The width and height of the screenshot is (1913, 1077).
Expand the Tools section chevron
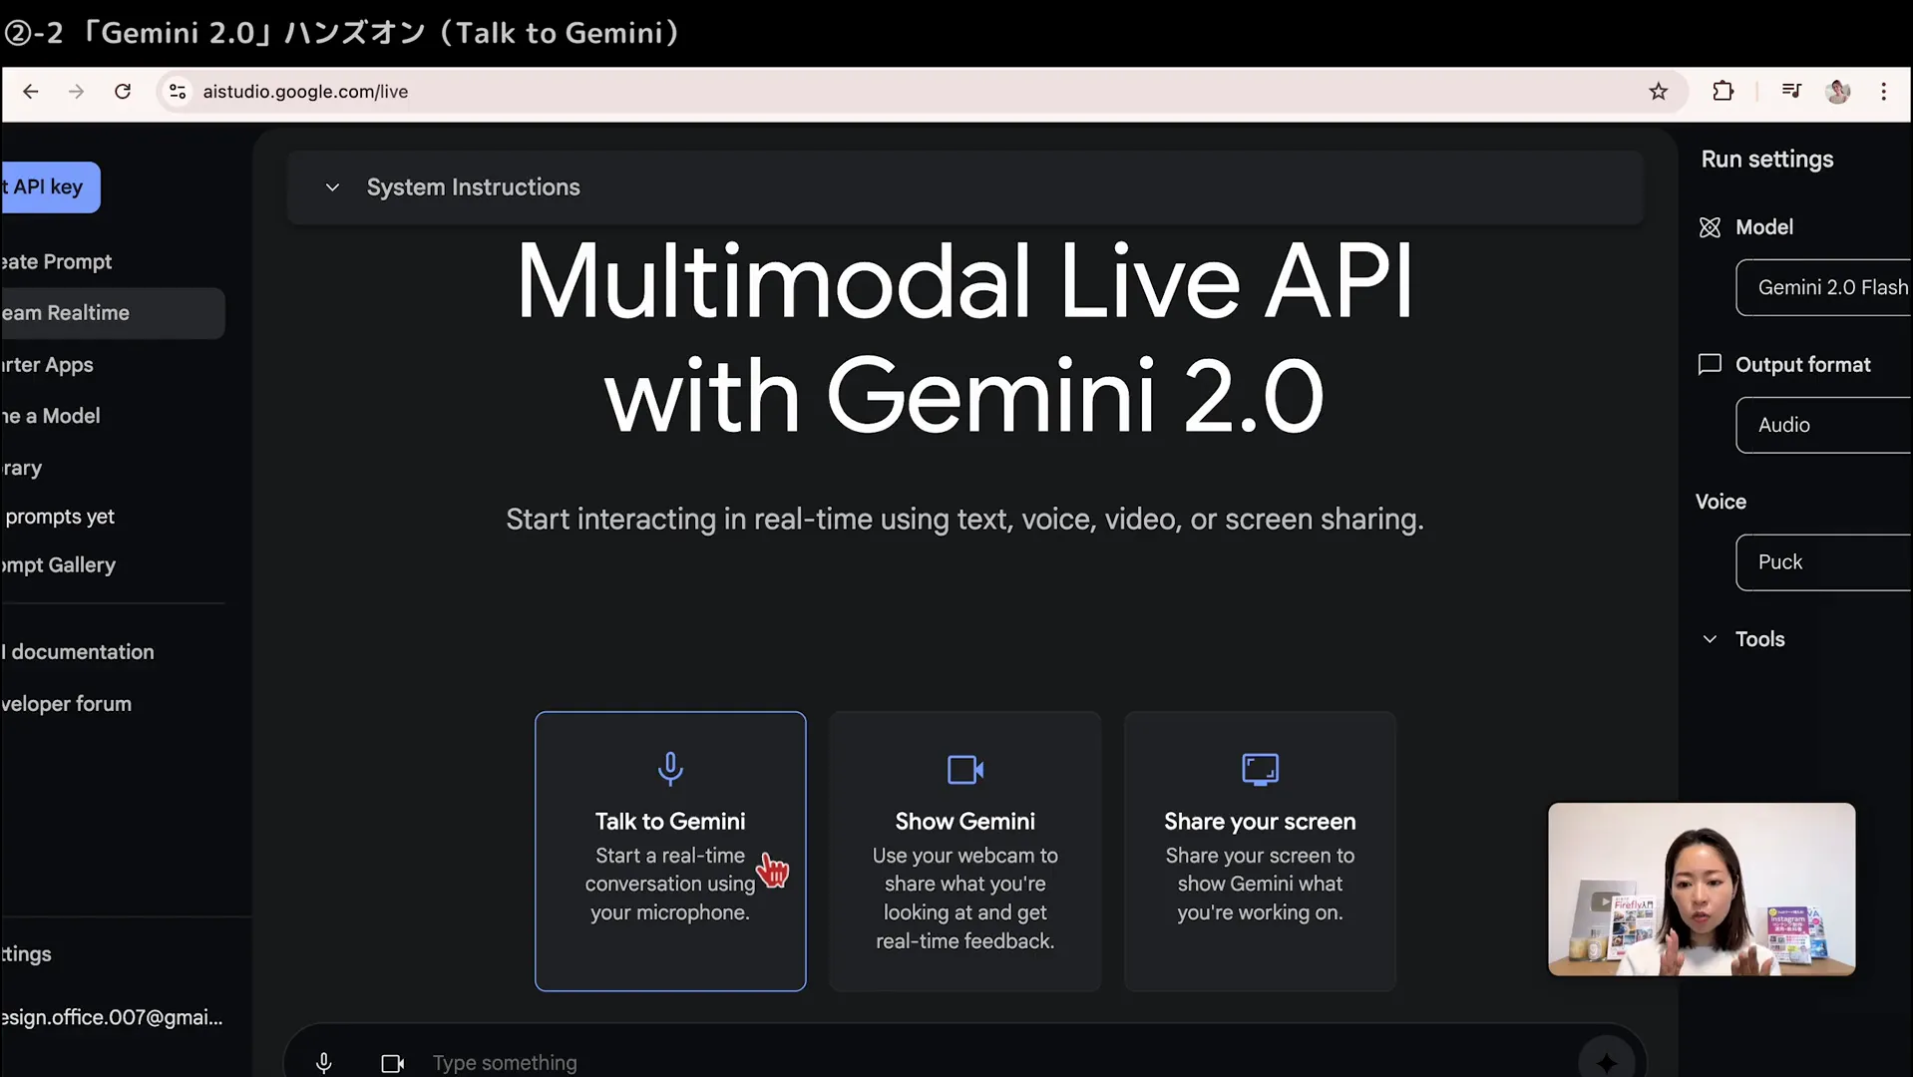1710,639
